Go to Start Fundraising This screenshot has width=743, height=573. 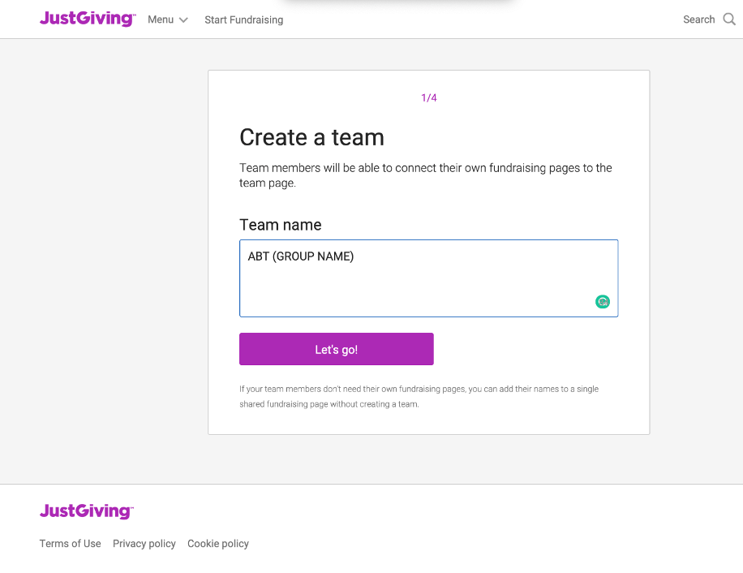(243, 20)
